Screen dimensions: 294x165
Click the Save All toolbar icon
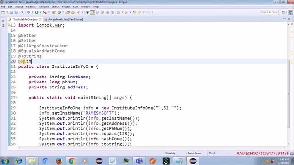point(17,12)
